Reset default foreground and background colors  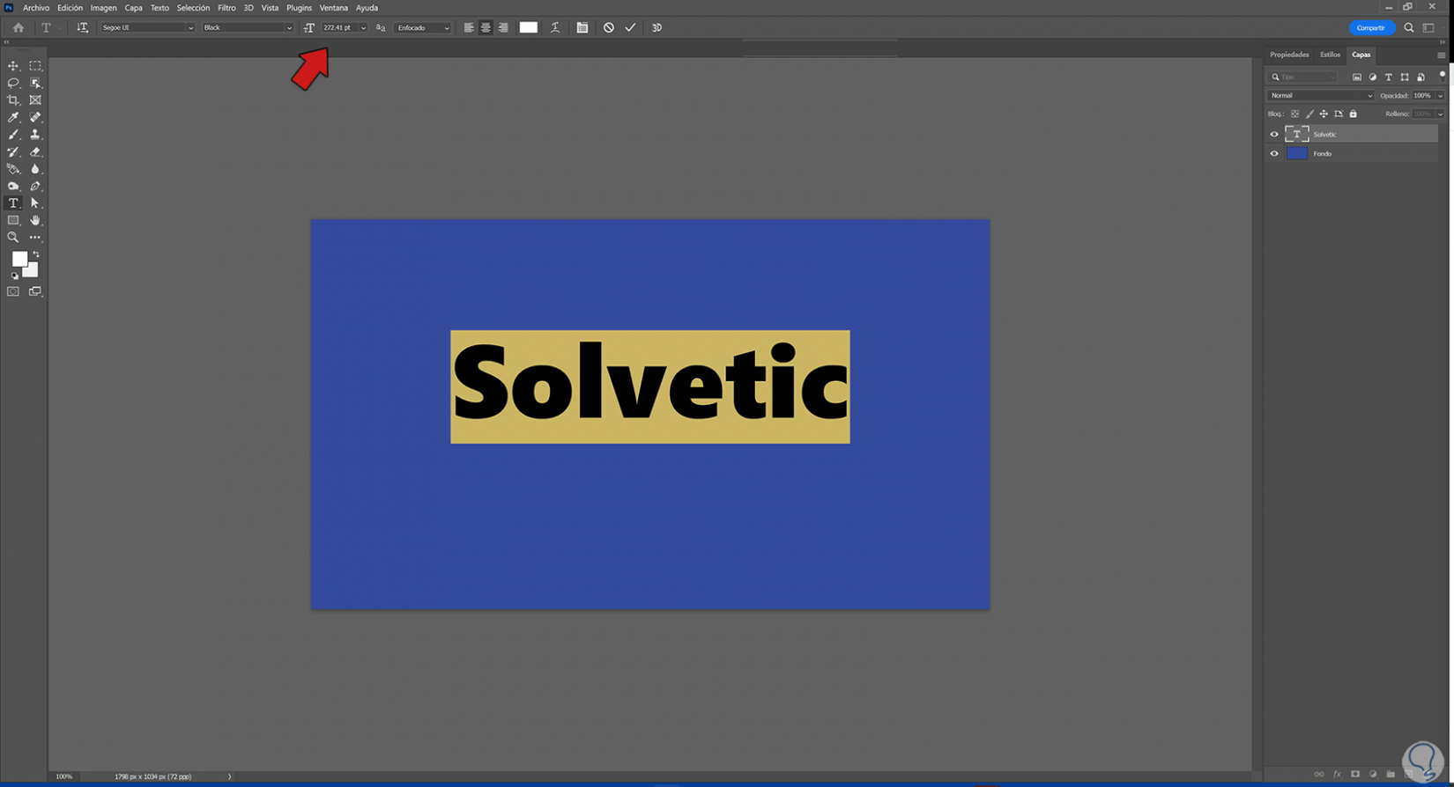[x=14, y=276]
